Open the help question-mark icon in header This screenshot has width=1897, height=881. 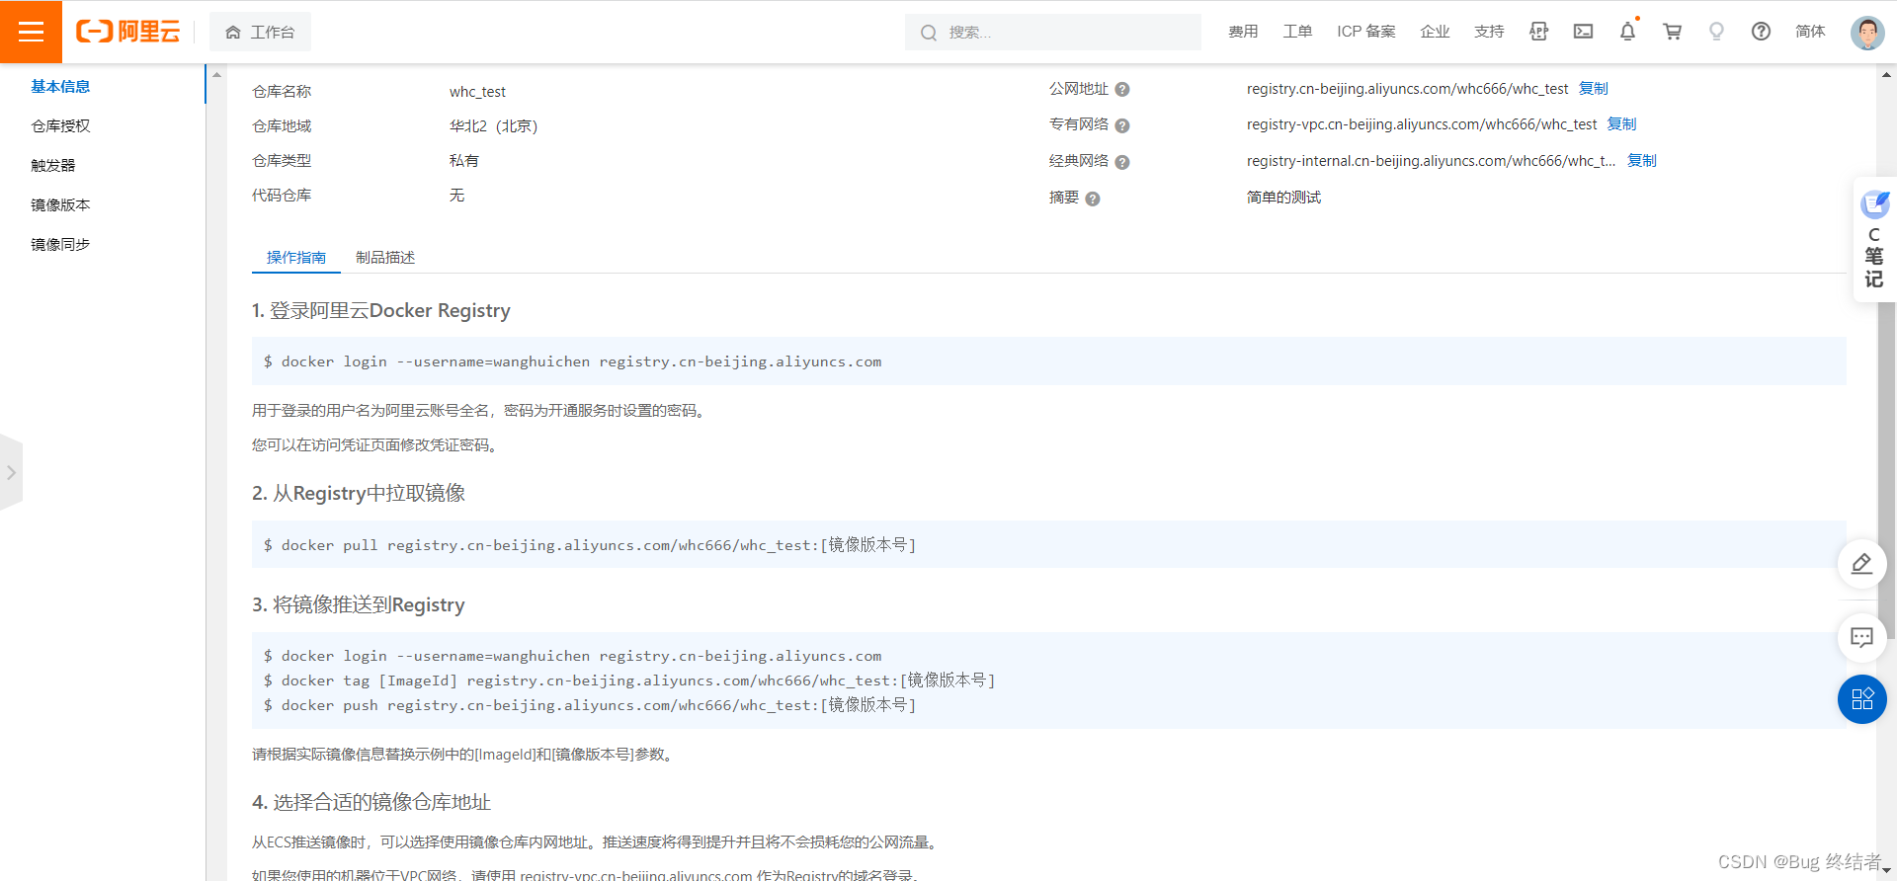point(1761,32)
